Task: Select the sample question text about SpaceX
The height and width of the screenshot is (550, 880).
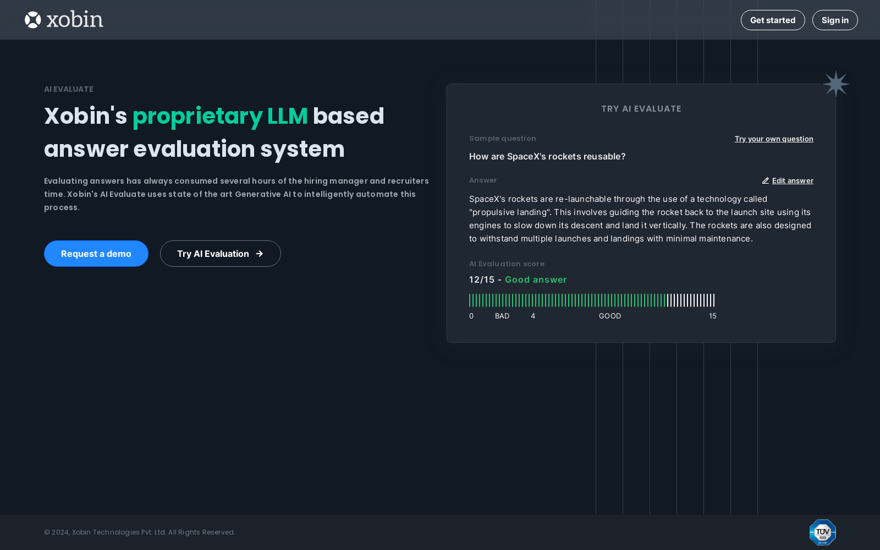Action: point(547,156)
